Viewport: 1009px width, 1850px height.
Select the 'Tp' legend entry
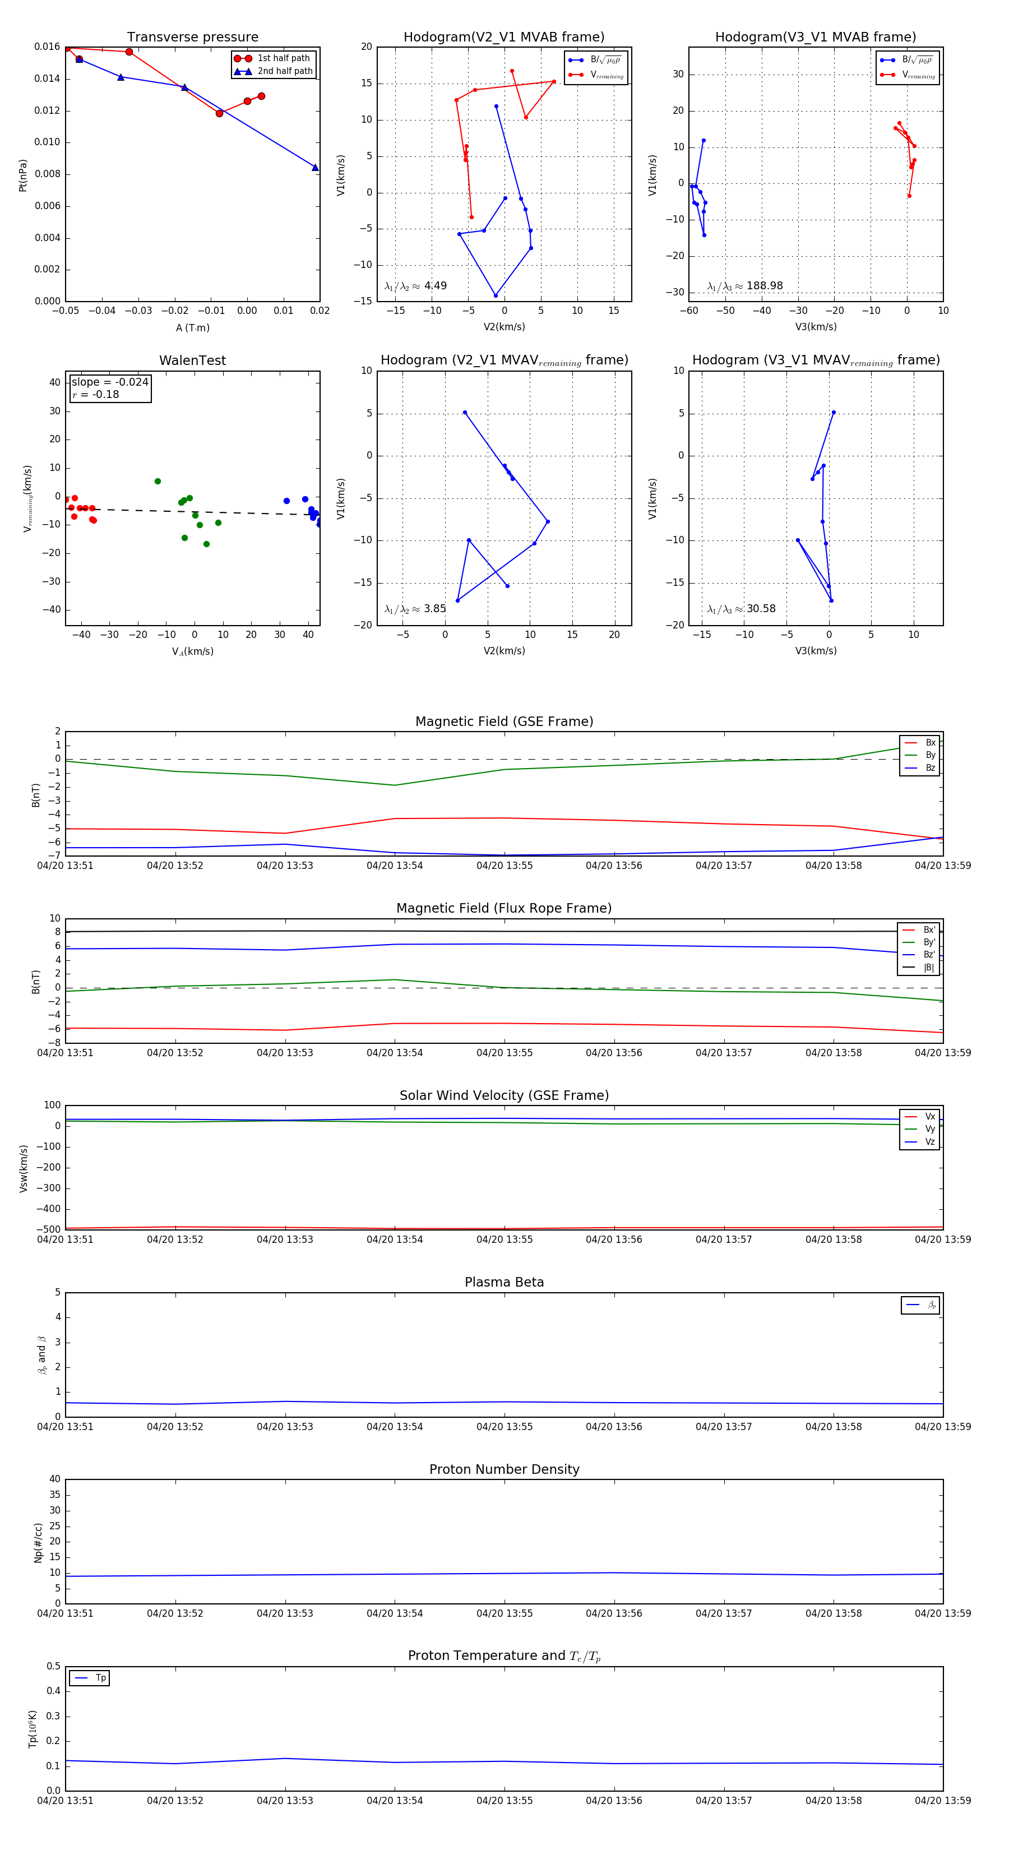(90, 1678)
